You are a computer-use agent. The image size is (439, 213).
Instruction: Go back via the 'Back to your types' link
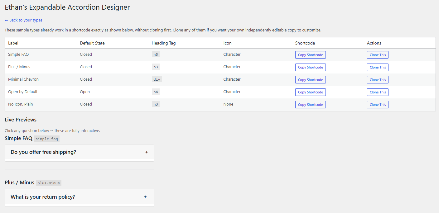[x=23, y=20]
